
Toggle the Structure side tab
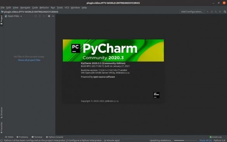click(2, 113)
